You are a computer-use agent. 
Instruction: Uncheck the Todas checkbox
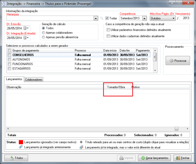[x=107, y=18]
